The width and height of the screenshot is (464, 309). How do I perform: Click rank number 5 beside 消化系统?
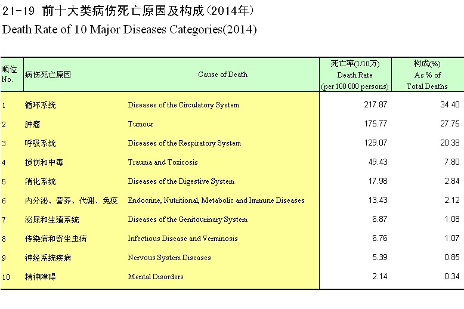tap(4, 182)
